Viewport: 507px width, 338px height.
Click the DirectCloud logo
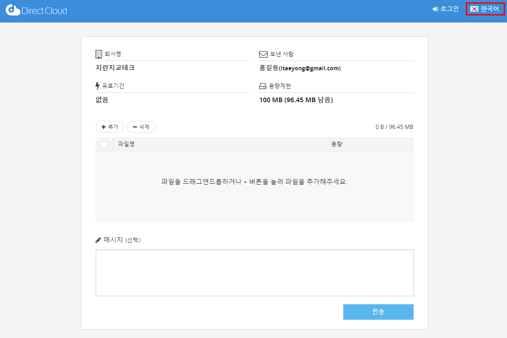[x=36, y=10]
